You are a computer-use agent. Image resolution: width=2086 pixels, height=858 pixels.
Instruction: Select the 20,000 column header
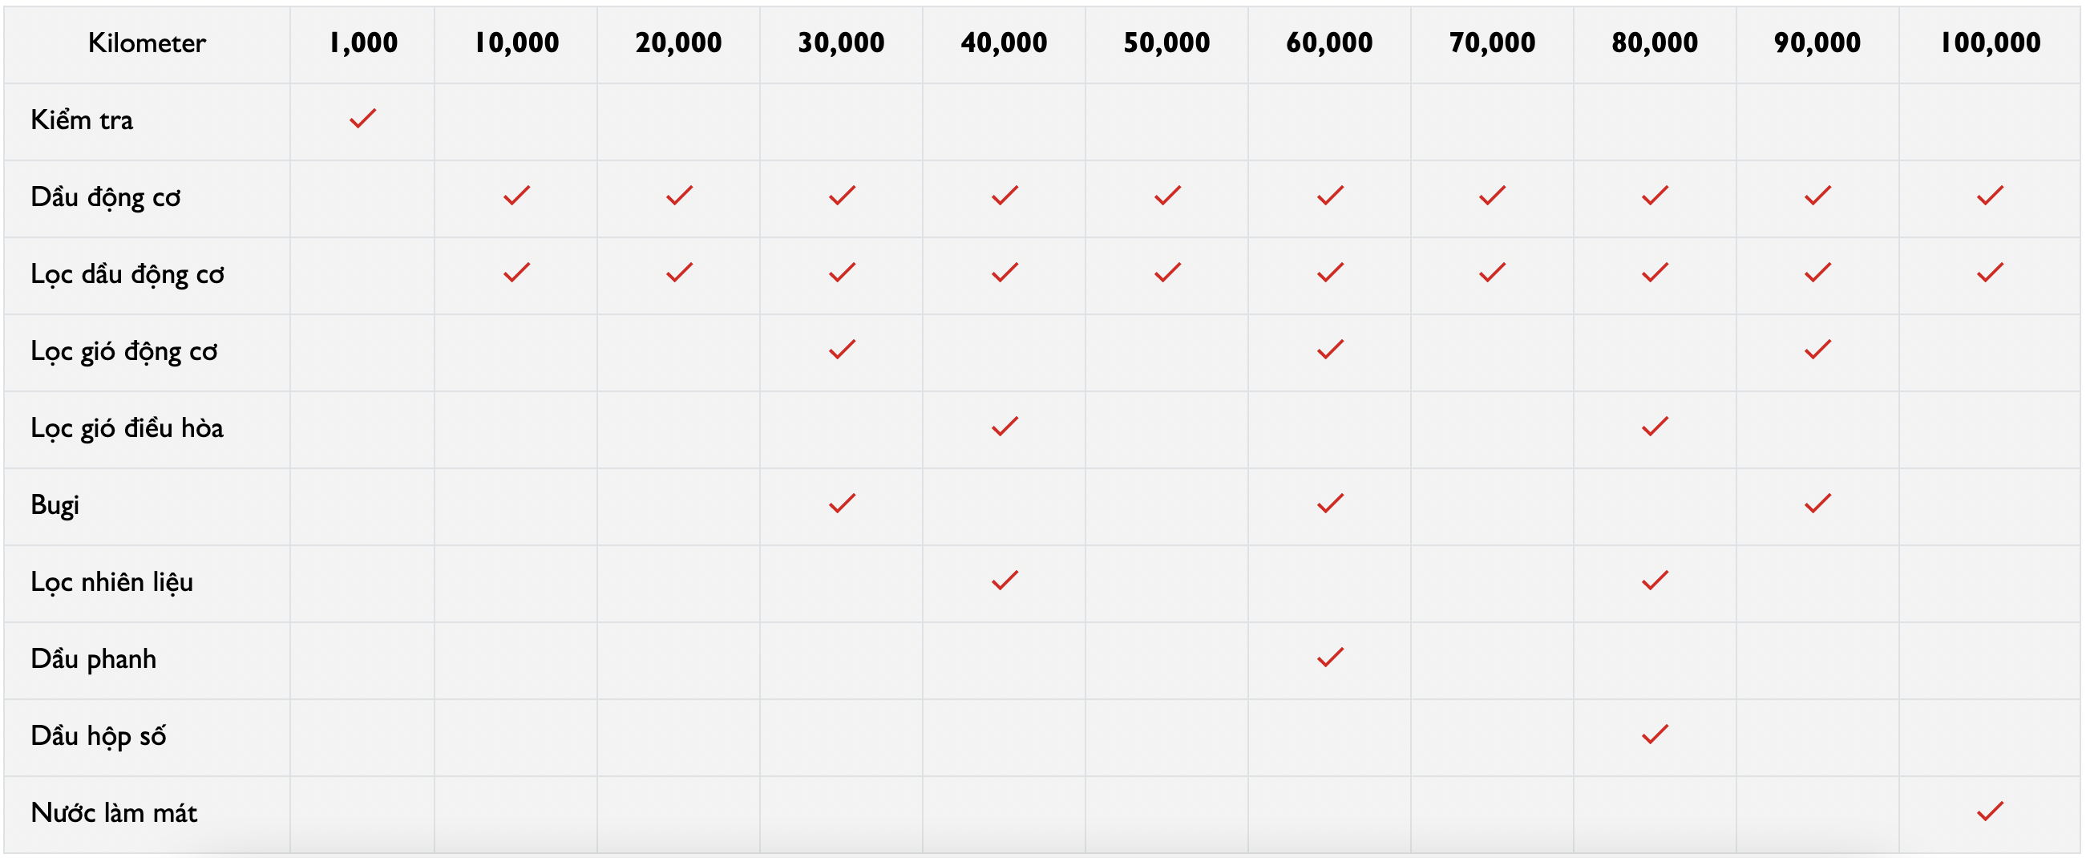678,43
